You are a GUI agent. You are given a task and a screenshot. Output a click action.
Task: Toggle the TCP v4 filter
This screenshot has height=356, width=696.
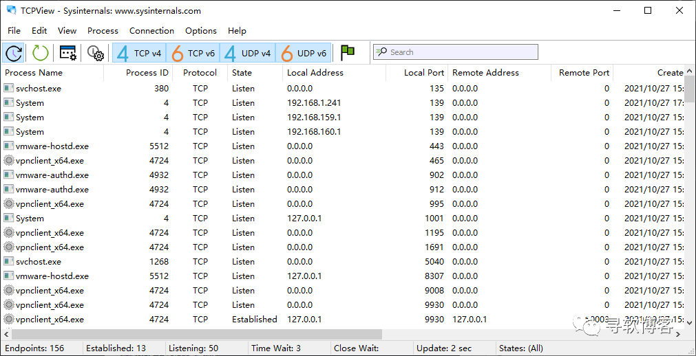139,53
